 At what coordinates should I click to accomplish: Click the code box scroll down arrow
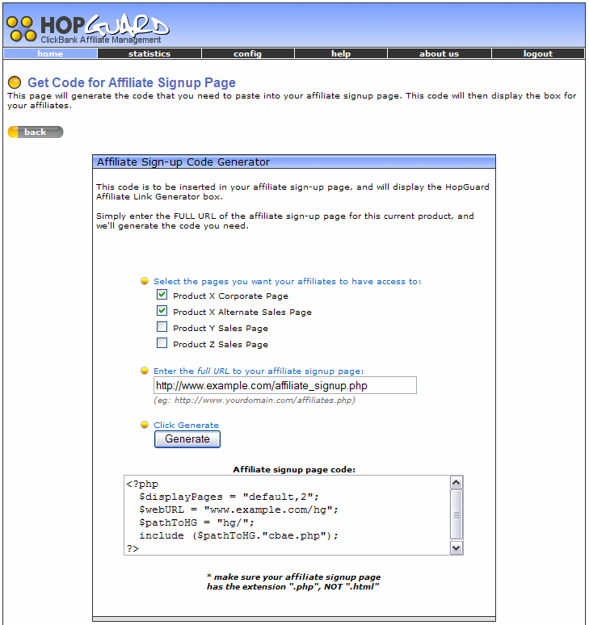(x=456, y=548)
